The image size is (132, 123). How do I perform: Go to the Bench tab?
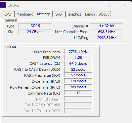(x=90, y=14)
